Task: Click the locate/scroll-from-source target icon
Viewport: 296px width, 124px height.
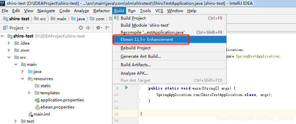Action: coord(81,28)
